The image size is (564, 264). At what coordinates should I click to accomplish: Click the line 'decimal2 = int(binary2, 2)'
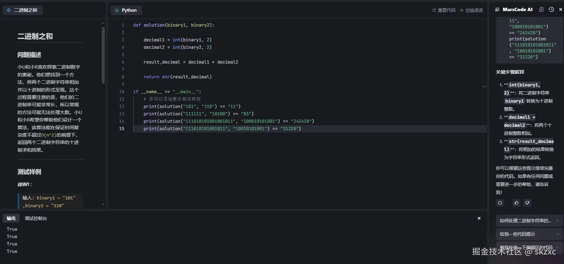point(178,47)
